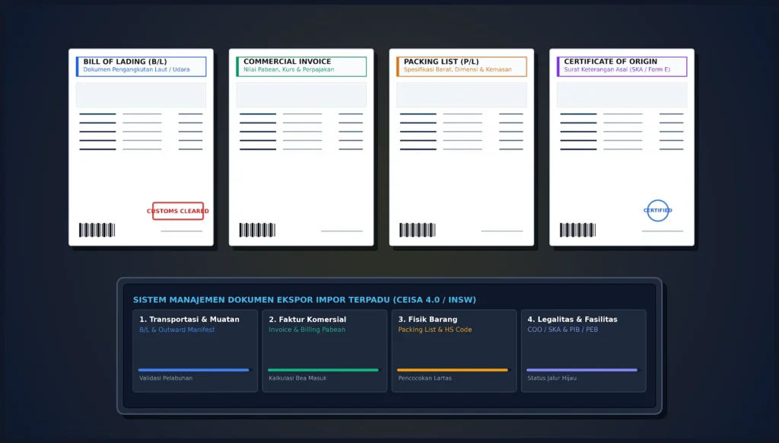Click the "BILL OF LADING (B/L)" heading
The image size is (779, 443).
[126, 62]
